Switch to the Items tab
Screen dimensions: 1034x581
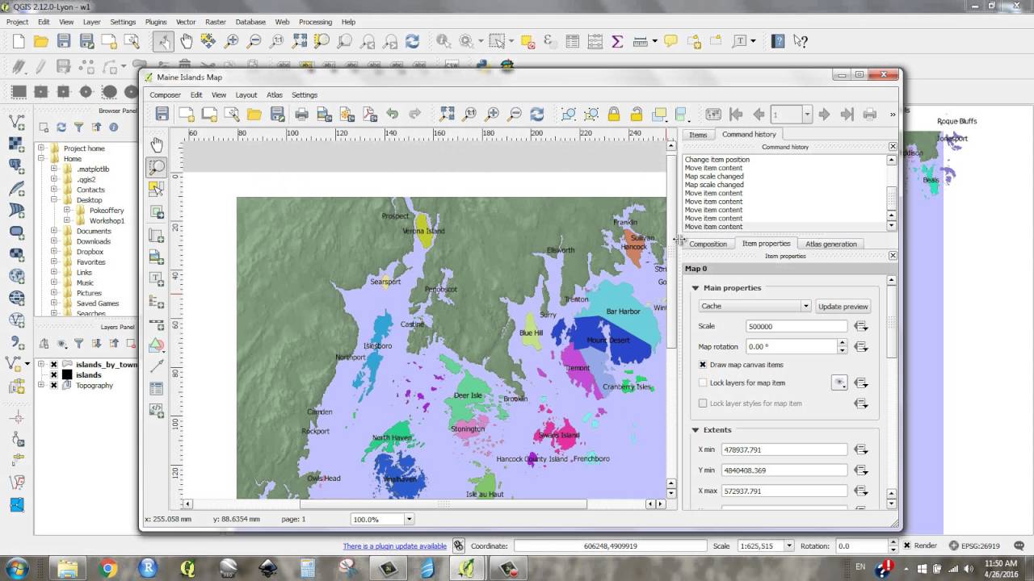[698, 135]
